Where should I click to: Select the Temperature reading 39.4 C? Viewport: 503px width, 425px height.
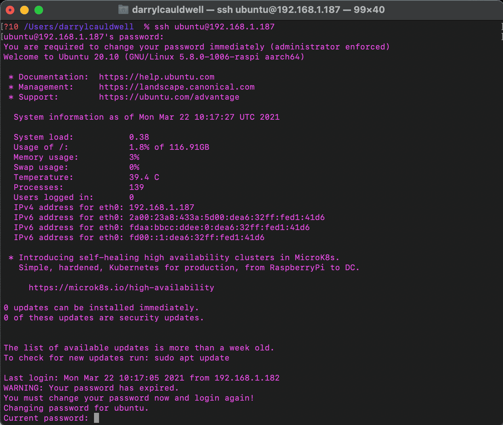[144, 177]
